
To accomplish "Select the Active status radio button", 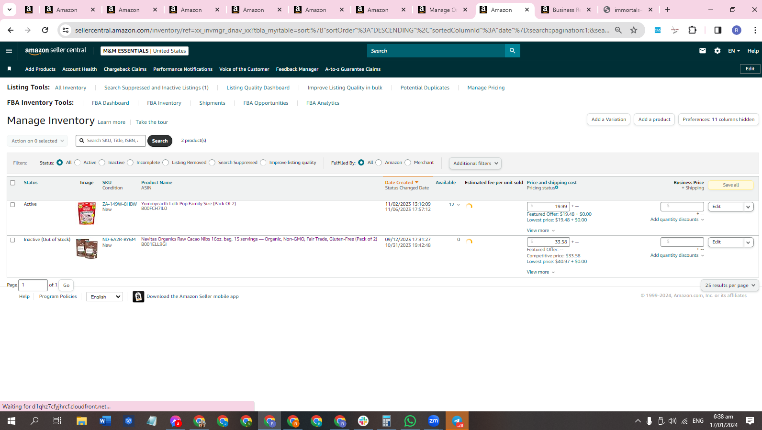I will [78, 163].
